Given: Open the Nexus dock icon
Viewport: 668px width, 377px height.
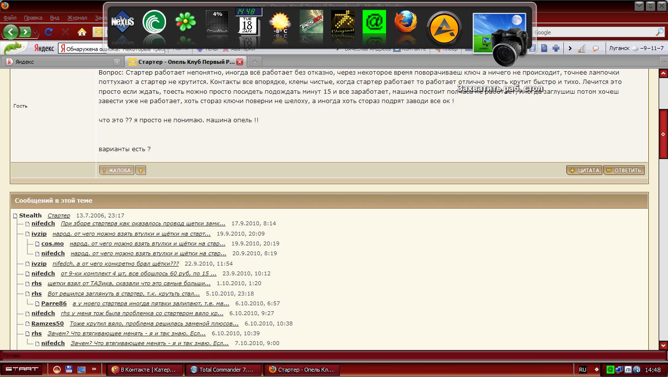Looking at the screenshot, I should click(x=122, y=23).
